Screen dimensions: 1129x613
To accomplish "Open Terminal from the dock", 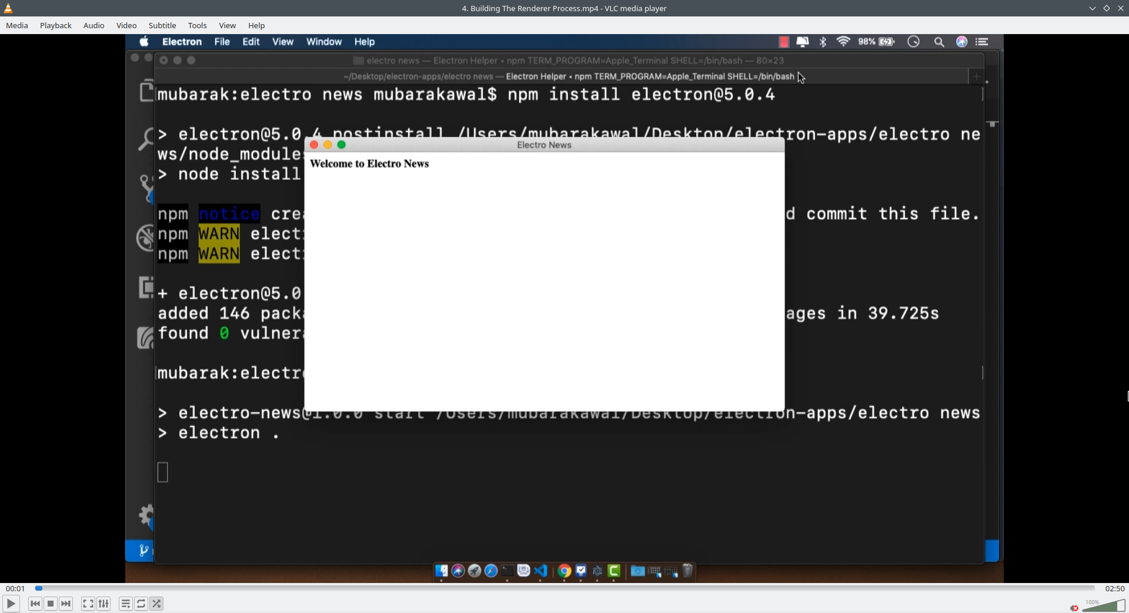I will 507,571.
